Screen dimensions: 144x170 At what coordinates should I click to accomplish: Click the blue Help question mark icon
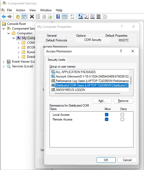click(58, 17)
